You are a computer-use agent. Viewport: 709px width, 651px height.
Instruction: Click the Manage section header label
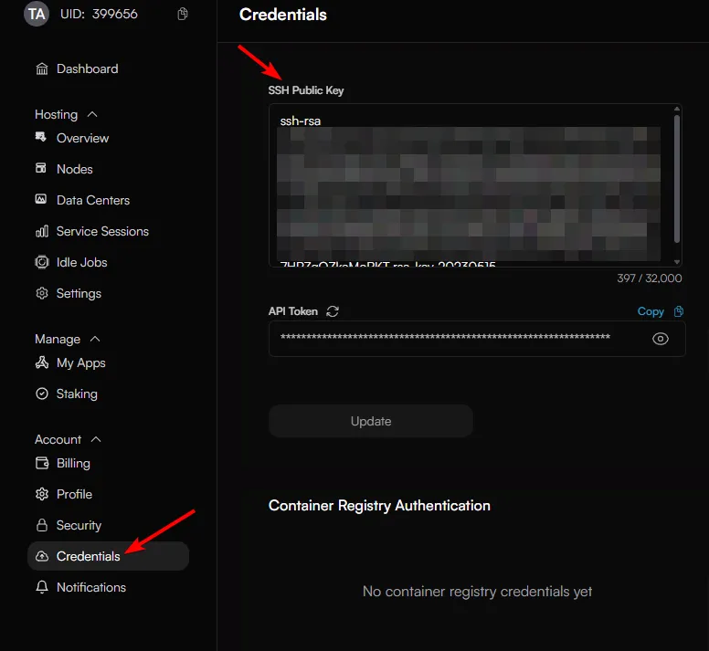coord(58,339)
